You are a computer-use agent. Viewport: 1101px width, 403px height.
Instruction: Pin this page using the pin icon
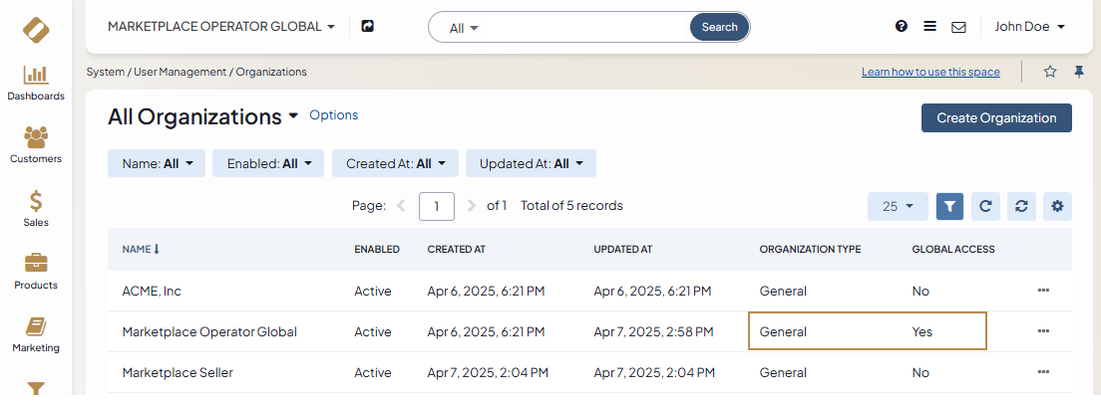[x=1078, y=72]
